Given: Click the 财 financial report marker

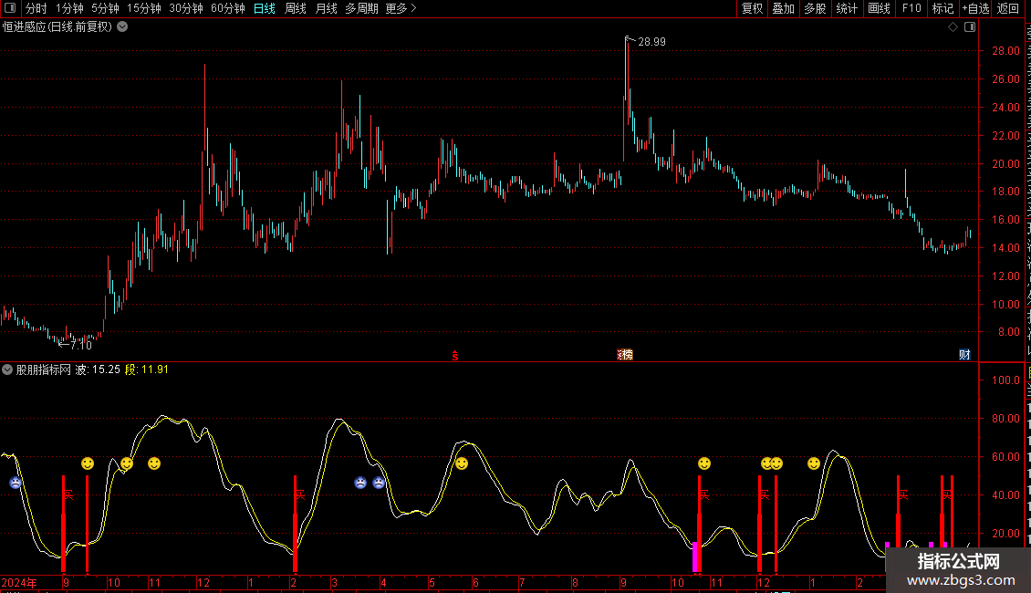Looking at the screenshot, I should [x=964, y=355].
